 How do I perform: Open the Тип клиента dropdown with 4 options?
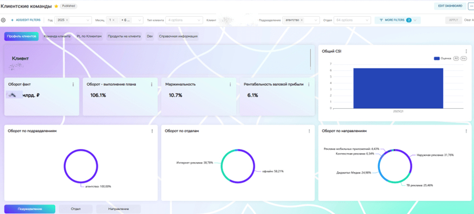(x=184, y=20)
